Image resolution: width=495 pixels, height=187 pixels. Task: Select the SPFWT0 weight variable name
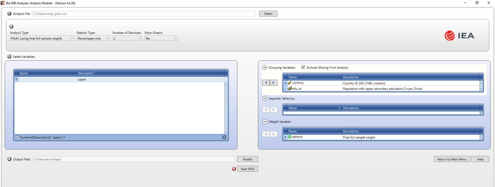click(x=297, y=137)
